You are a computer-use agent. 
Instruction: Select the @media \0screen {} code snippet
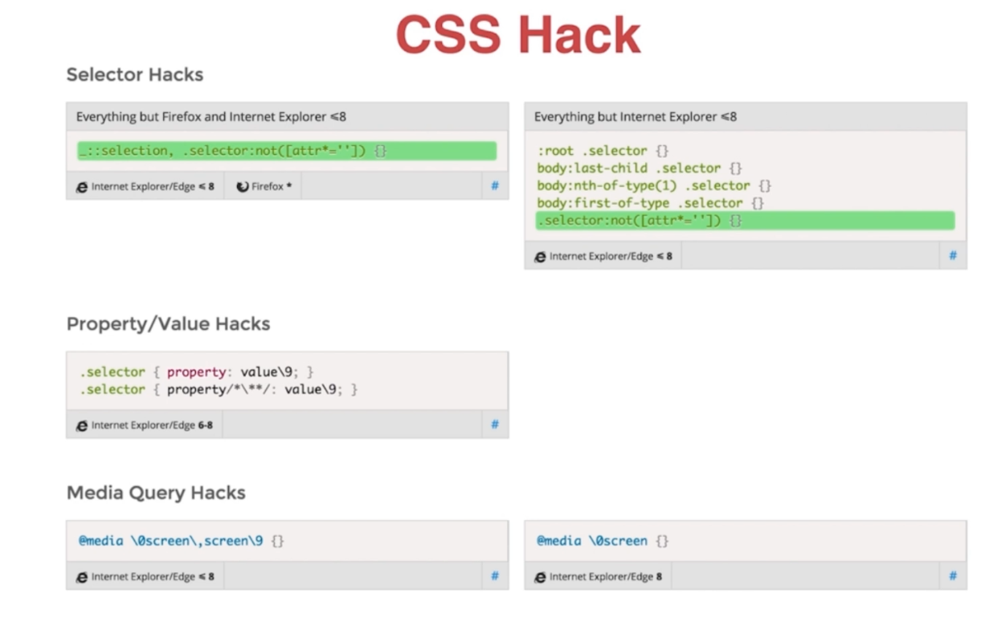(x=602, y=541)
